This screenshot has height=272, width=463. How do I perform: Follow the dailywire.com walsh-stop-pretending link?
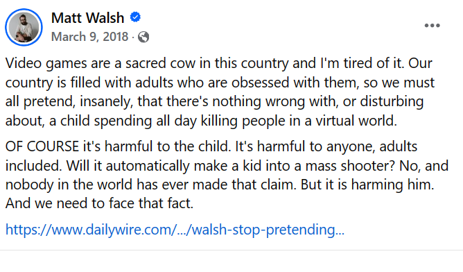(x=175, y=230)
